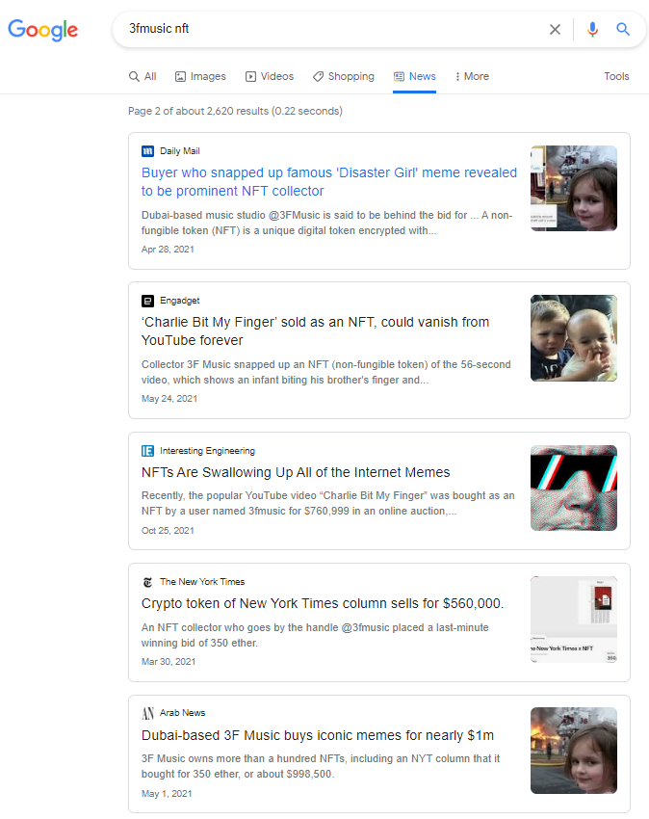Click the Google logo

pos(42,30)
